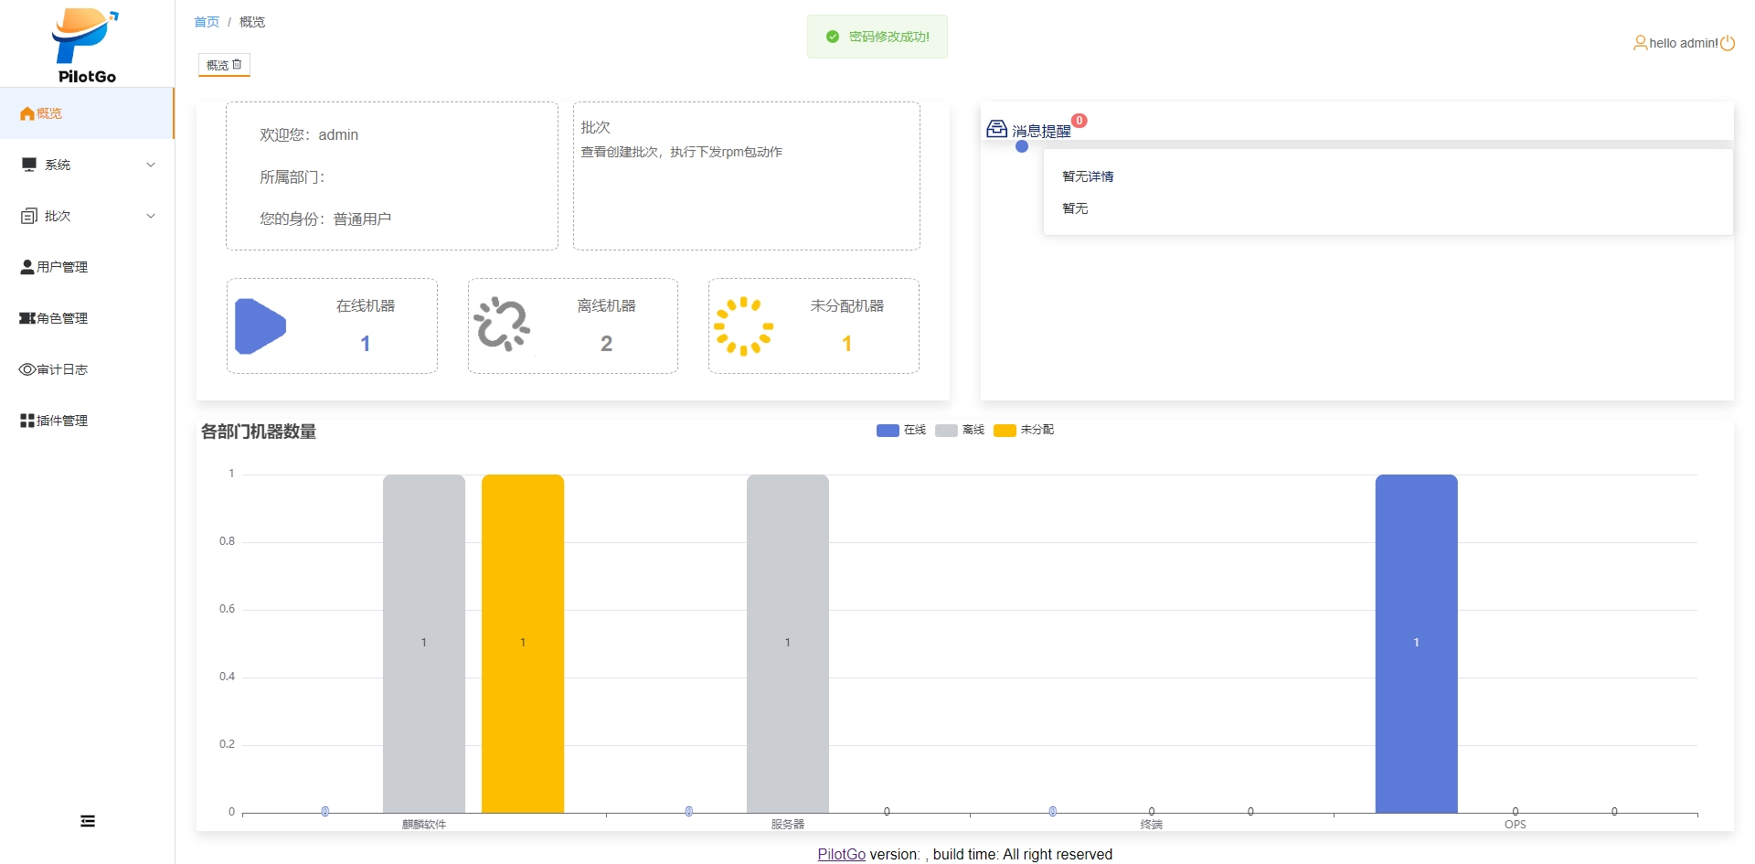Image resolution: width=1755 pixels, height=864 pixels.
Task: Expand the 系统 submenu
Action: point(87,165)
